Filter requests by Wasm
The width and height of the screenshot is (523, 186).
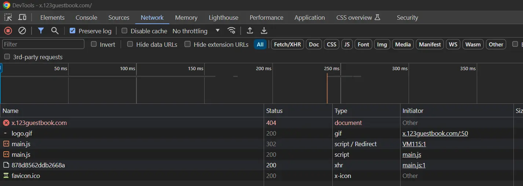click(x=473, y=44)
